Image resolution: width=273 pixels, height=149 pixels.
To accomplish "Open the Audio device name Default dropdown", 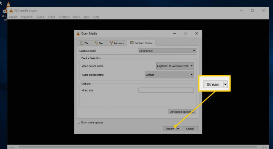I will pos(169,75).
